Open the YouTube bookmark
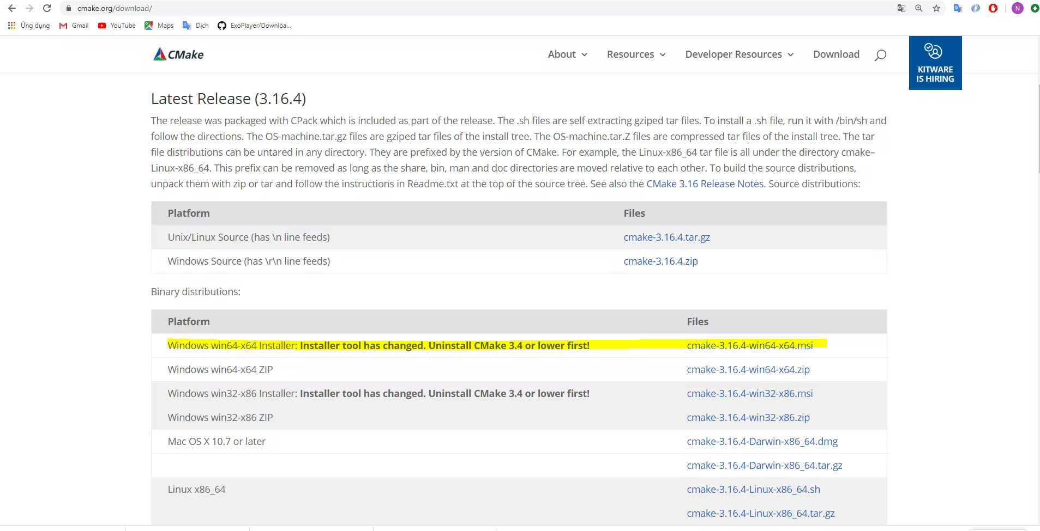This screenshot has width=1040, height=531. pos(117,26)
